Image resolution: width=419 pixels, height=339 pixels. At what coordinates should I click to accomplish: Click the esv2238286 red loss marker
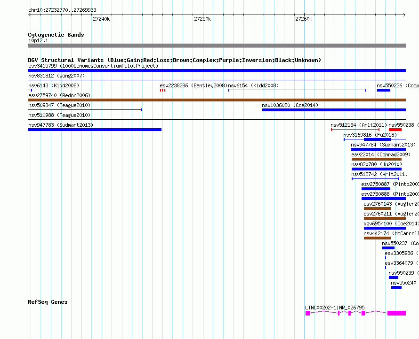click(x=163, y=90)
